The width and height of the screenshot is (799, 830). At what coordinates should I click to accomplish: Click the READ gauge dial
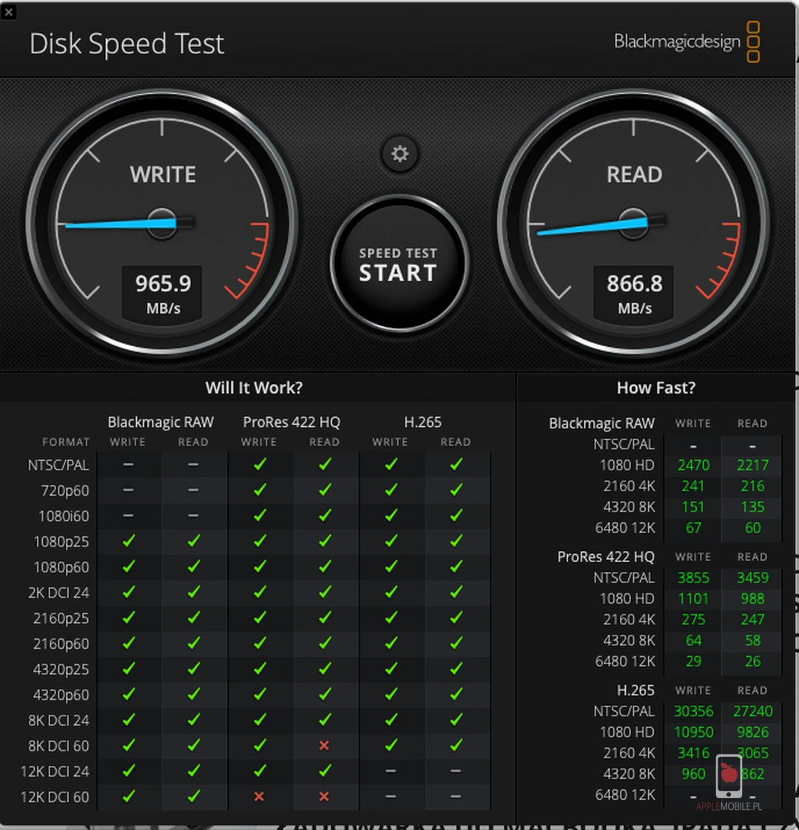pos(634,222)
